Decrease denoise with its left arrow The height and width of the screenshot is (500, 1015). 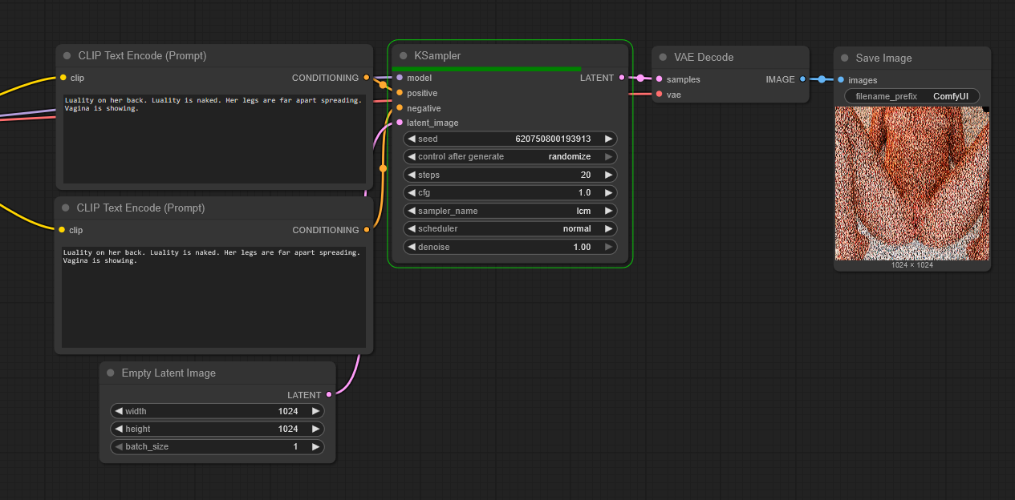[412, 247]
